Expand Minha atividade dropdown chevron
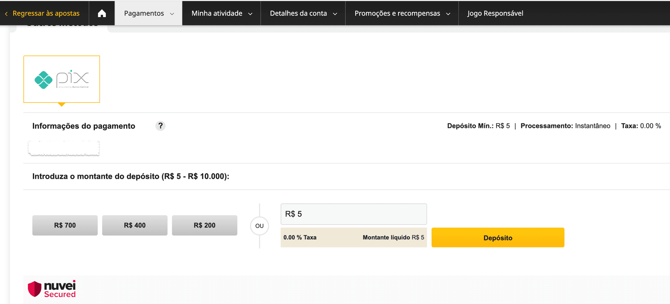The image size is (670, 304). (x=250, y=14)
